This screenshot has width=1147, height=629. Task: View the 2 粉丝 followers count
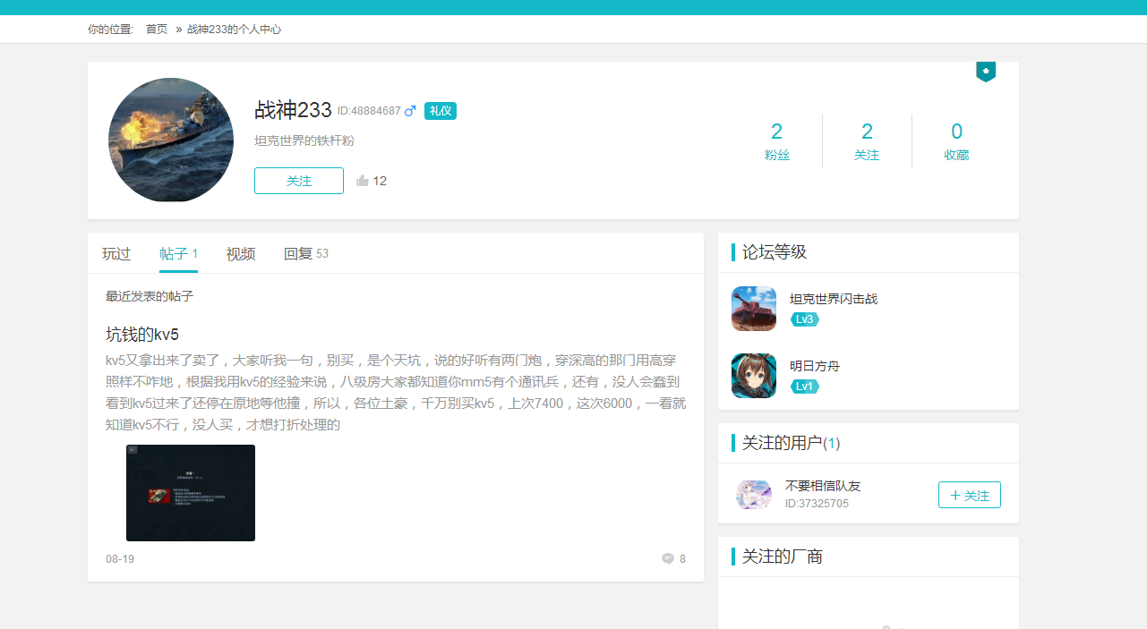click(777, 141)
